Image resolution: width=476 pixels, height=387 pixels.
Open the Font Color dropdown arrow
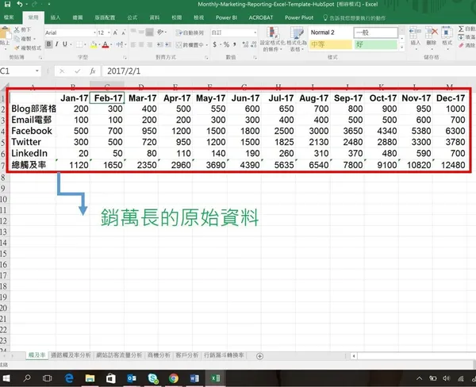(111, 44)
